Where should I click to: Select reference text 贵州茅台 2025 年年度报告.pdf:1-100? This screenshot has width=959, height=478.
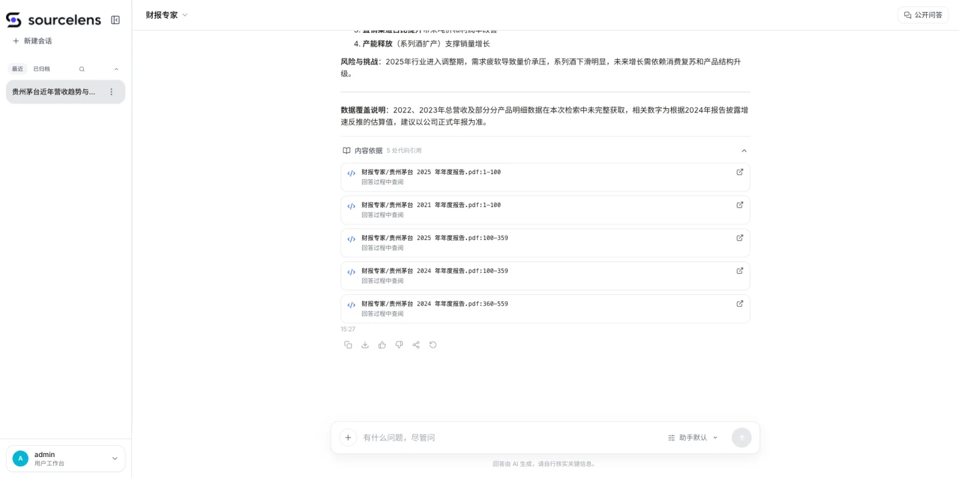click(431, 172)
